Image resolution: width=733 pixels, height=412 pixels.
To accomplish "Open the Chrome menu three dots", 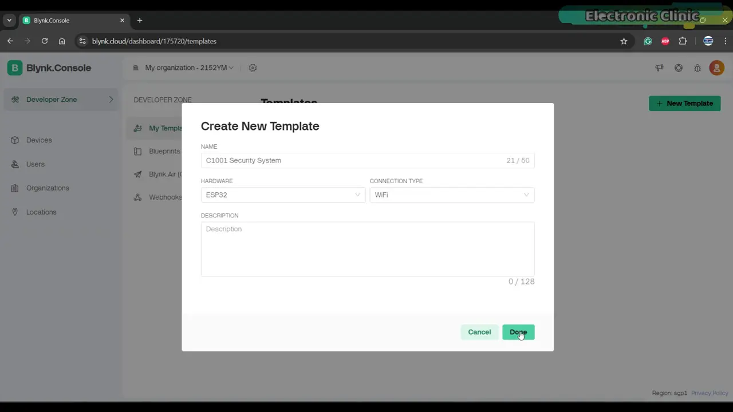I will pyautogui.click(x=726, y=41).
